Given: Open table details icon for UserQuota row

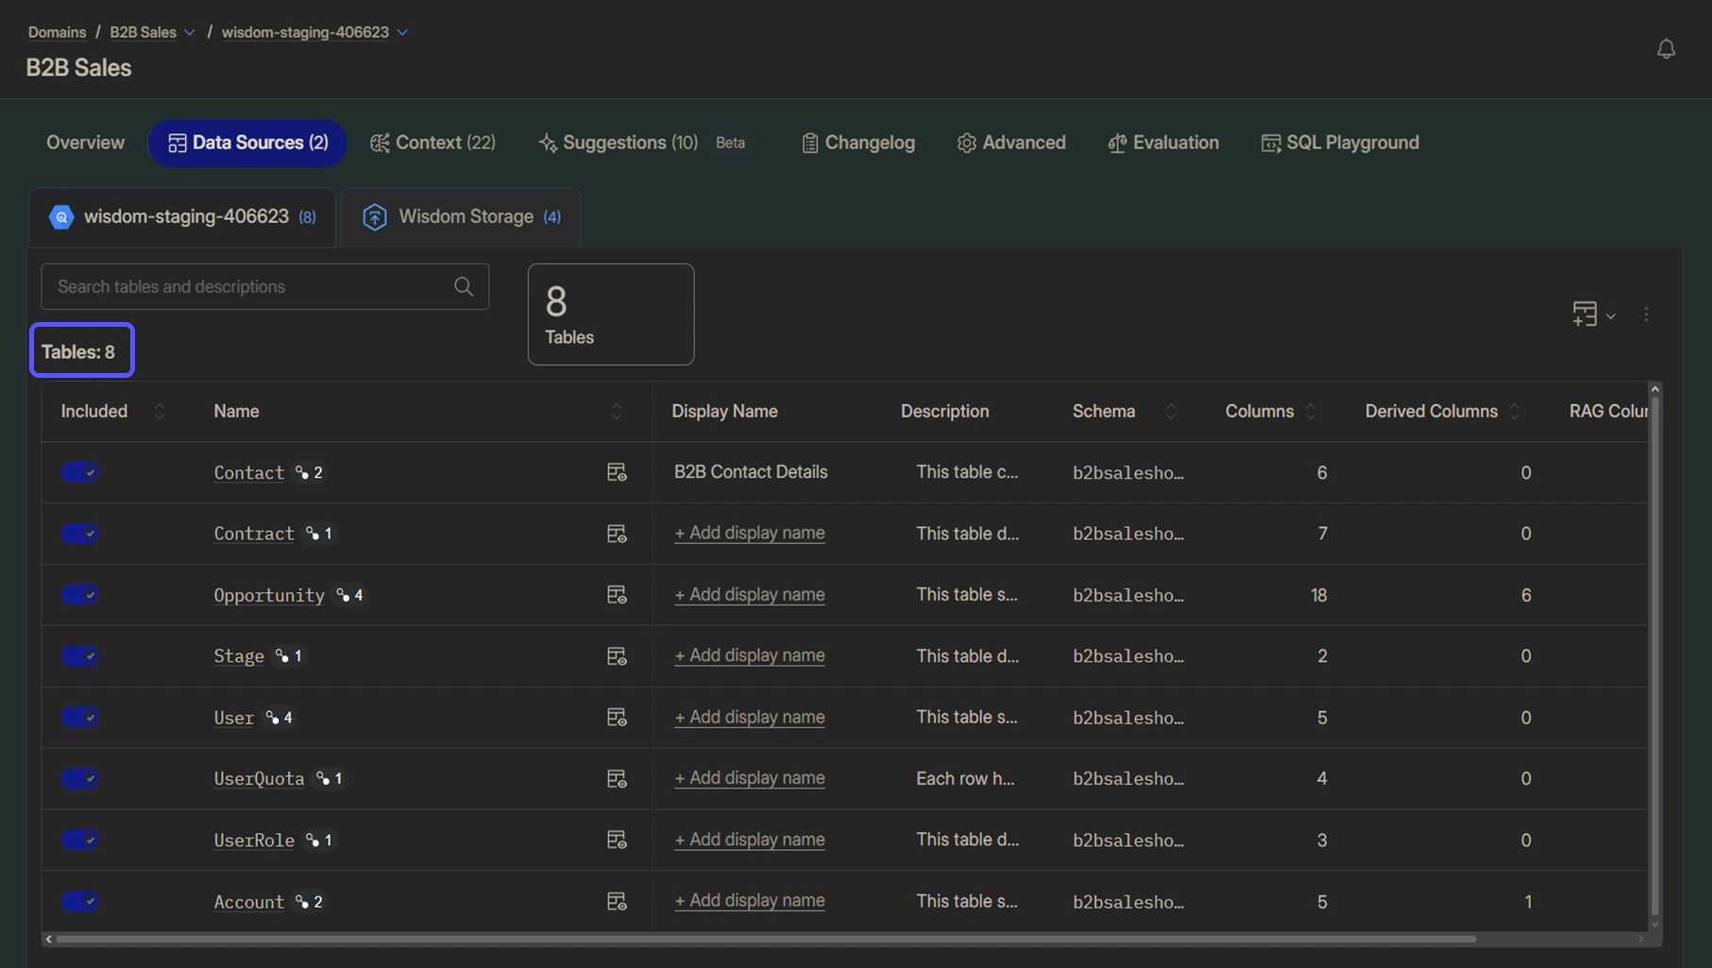Looking at the screenshot, I should (617, 778).
